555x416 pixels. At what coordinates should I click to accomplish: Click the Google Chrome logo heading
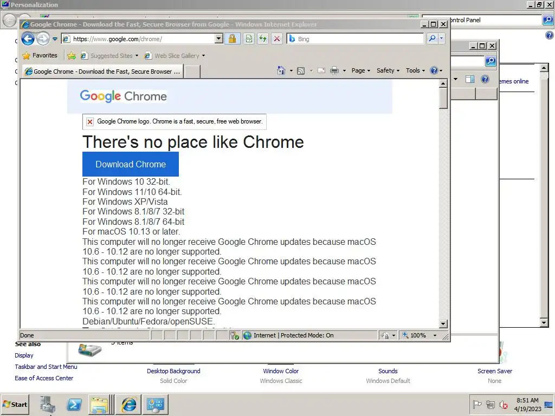point(123,96)
